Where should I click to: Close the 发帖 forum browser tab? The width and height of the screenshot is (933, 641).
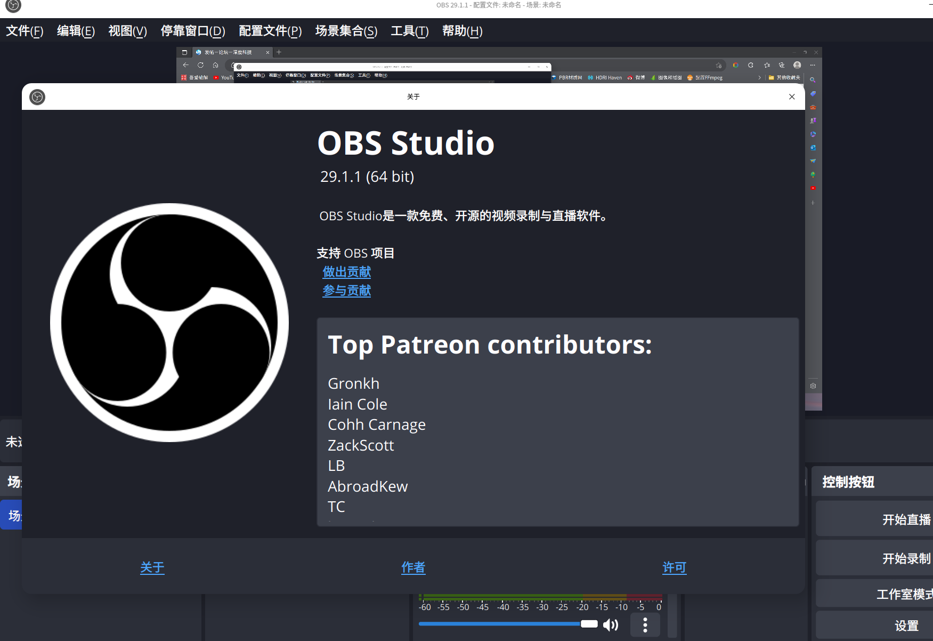[267, 52]
